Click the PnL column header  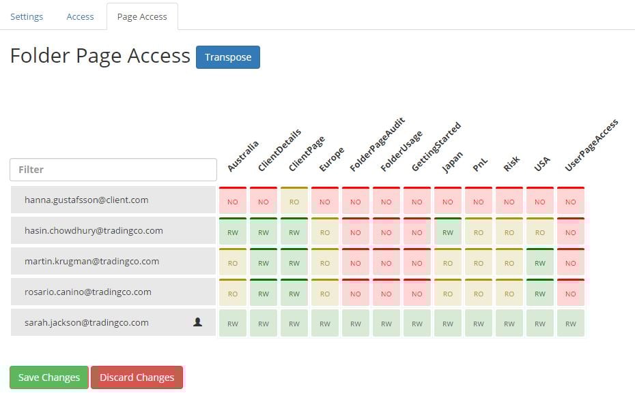click(480, 165)
